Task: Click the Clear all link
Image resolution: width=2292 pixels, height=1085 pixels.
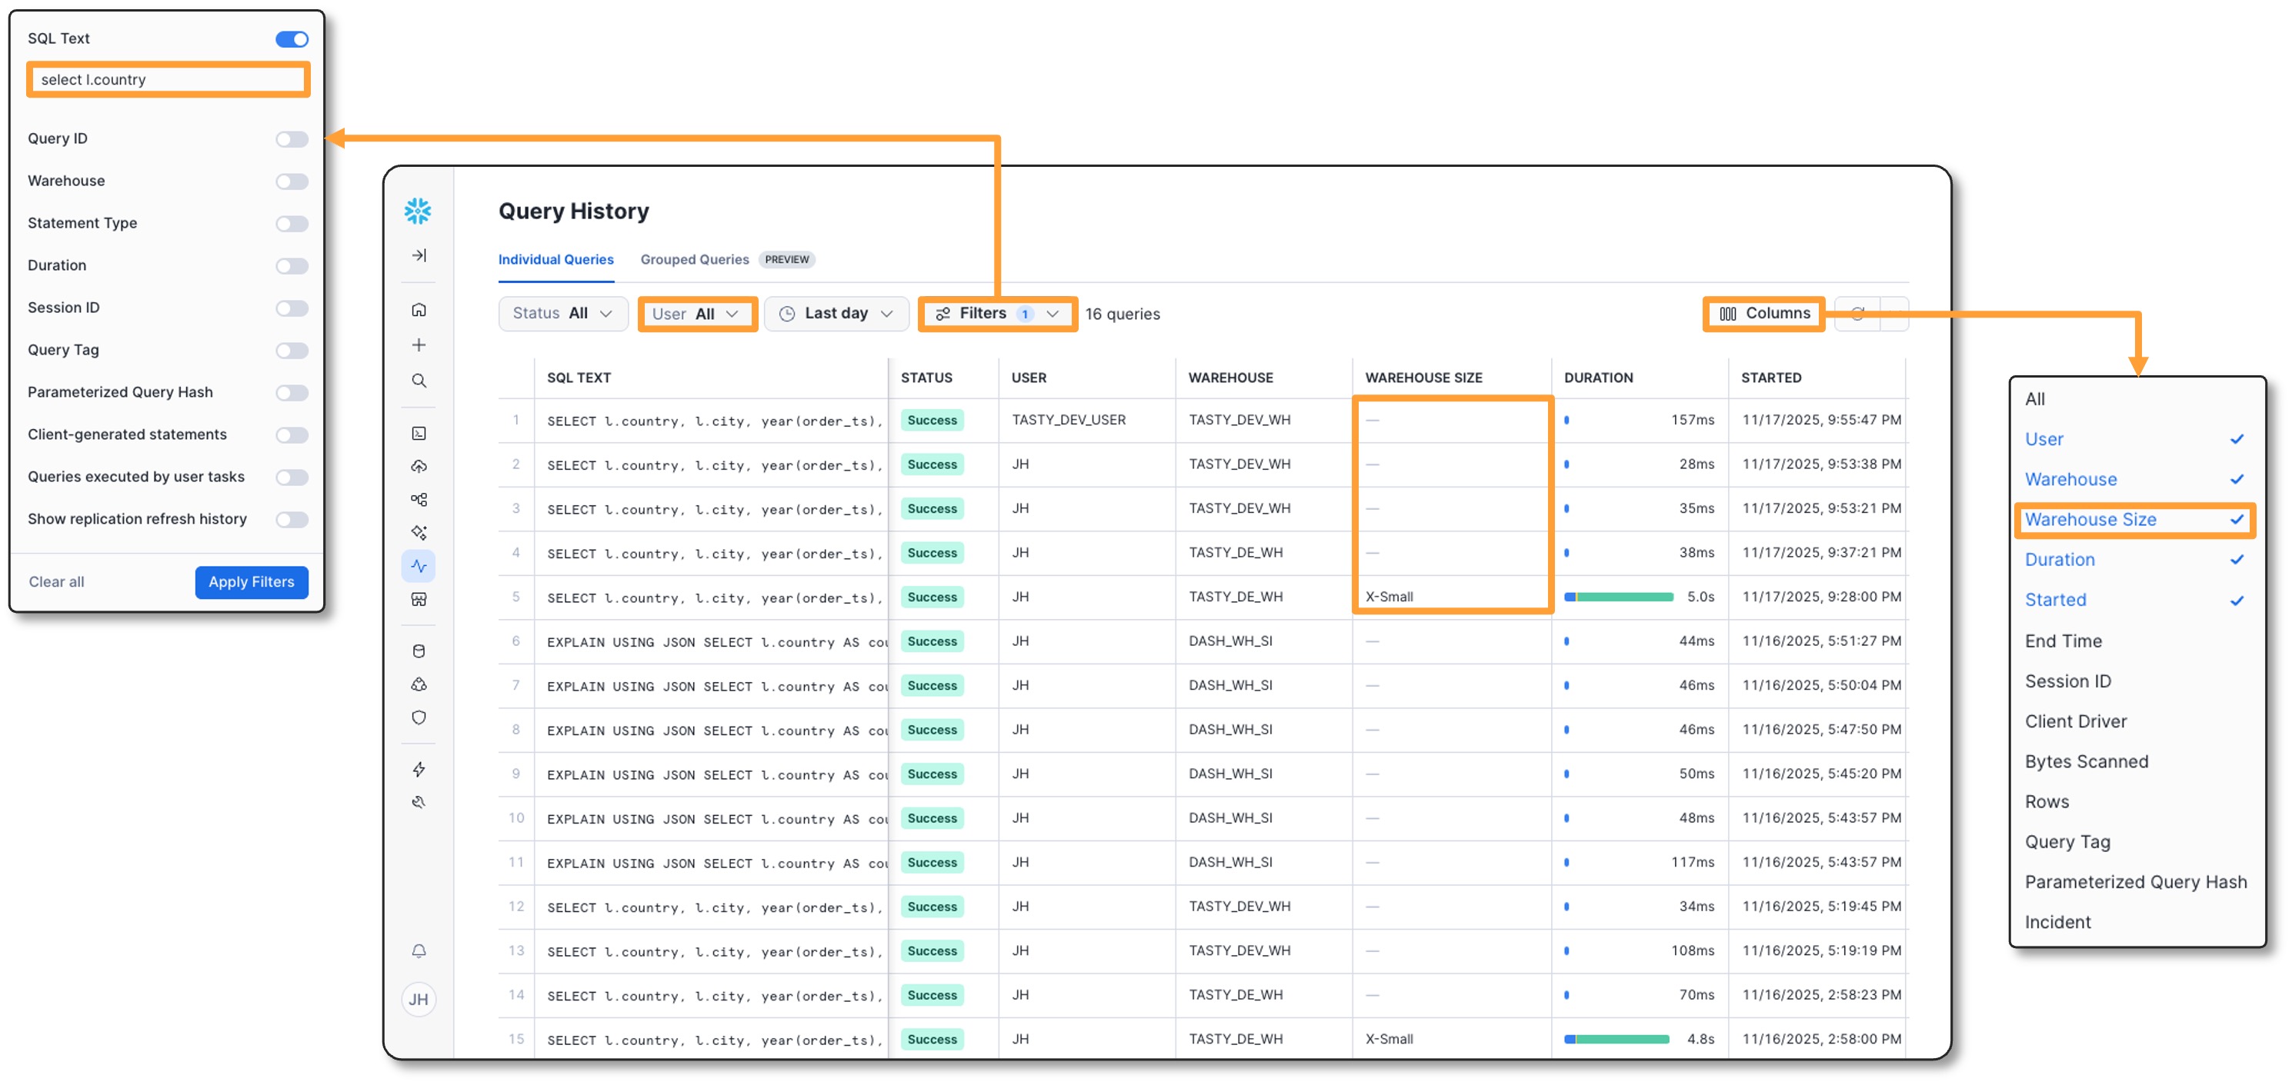Action: click(x=56, y=581)
